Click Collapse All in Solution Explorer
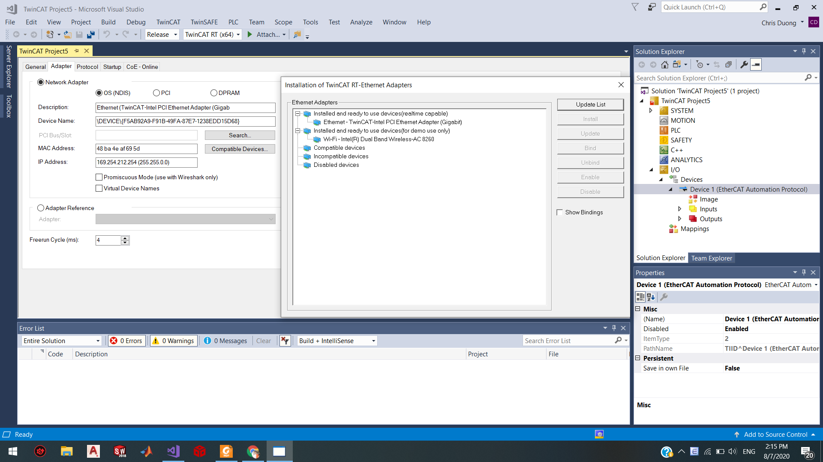This screenshot has width=823, height=462. click(x=728, y=65)
